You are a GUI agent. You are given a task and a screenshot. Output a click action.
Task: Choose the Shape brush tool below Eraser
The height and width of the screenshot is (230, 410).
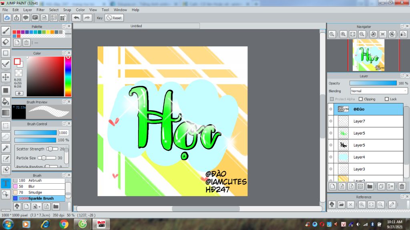coord(6,53)
